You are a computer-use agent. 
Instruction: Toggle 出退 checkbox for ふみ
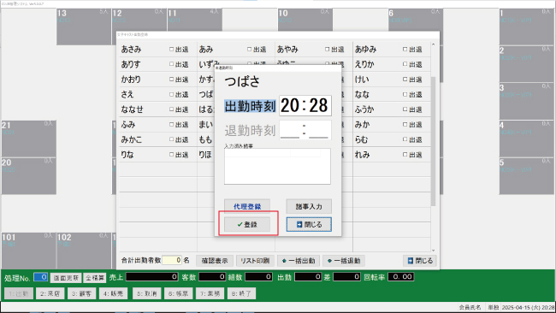tap(172, 124)
